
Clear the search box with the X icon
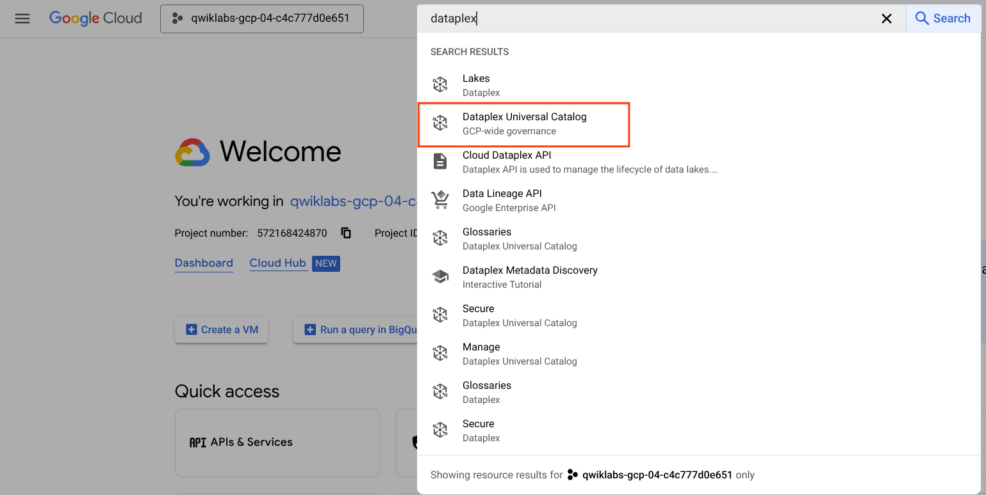887,19
